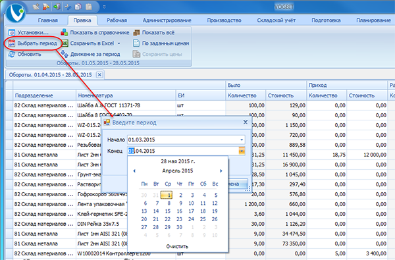Click Стоимость column header under Было
Viewport: 395px width, 260px height.
(286, 95)
